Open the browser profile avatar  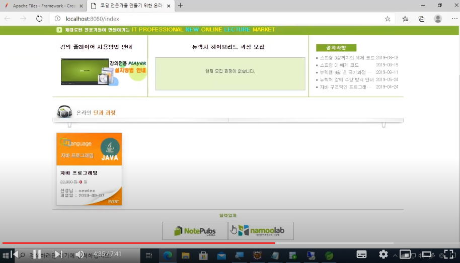pyautogui.click(x=438, y=19)
